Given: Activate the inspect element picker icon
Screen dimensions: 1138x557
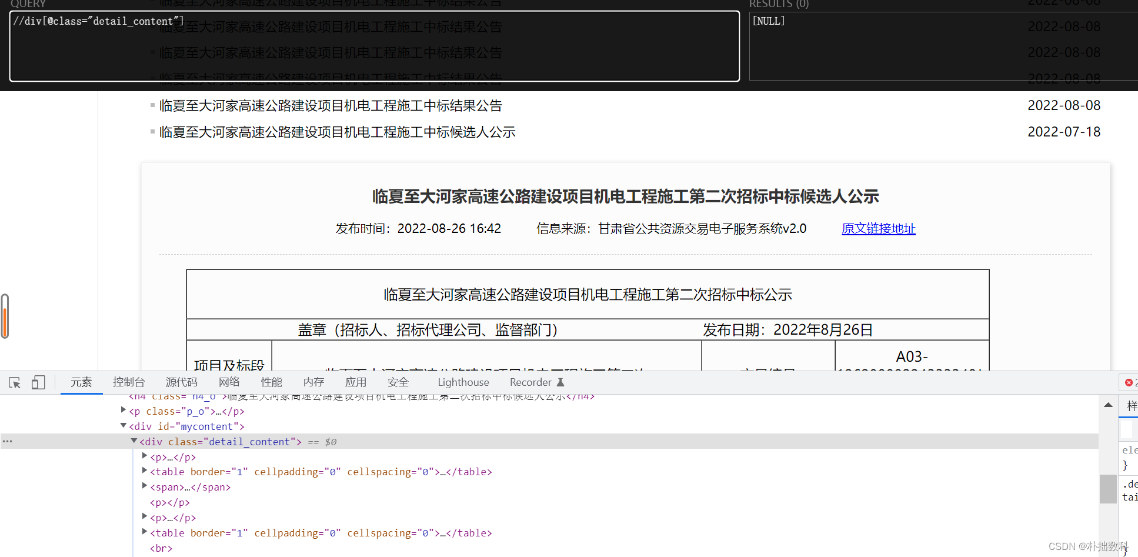Looking at the screenshot, I should click(15, 383).
